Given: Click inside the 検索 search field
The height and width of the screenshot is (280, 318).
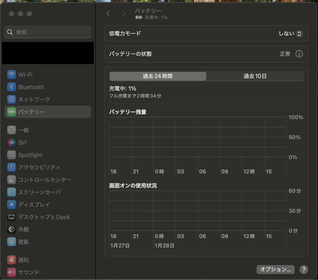Looking at the screenshot, I should coord(47,32).
